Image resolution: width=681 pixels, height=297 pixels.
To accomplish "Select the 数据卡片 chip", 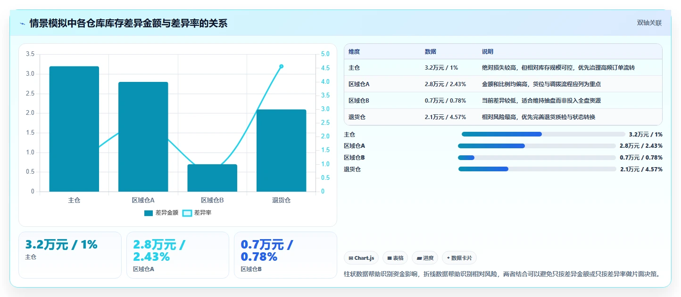I will (460, 258).
